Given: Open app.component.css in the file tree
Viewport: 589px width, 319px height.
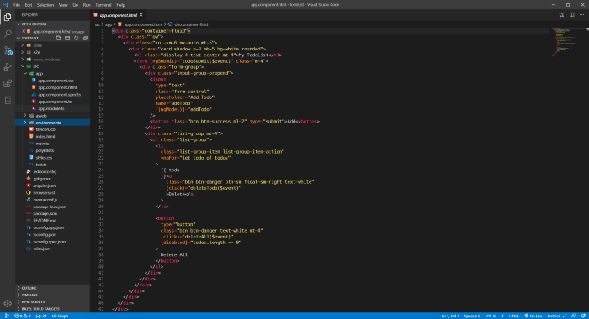Looking at the screenshot, I should click(52, 81).
